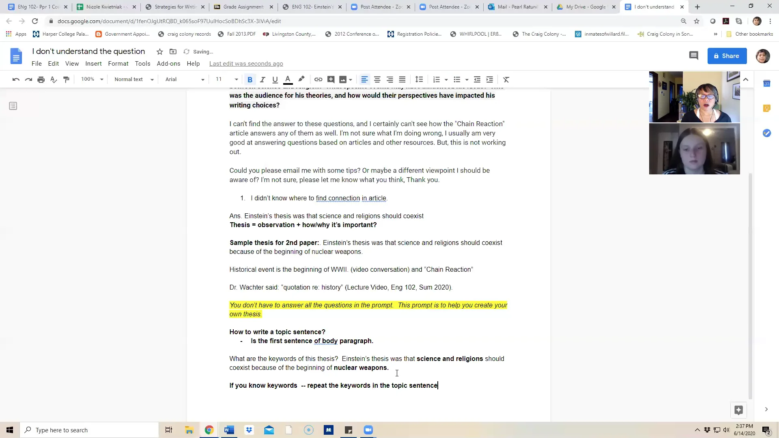Open Microsoft Word from the taskbar
The width and height of the screenshot is (779, 438).
pyautogui.click(x=229, y=430)
